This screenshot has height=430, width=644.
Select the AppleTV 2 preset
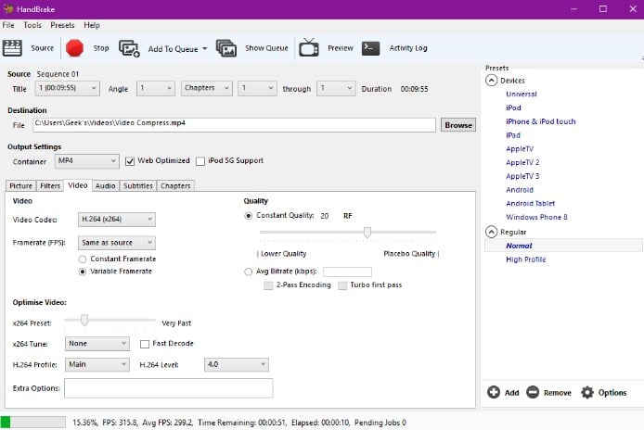click(x=522, y=162)
